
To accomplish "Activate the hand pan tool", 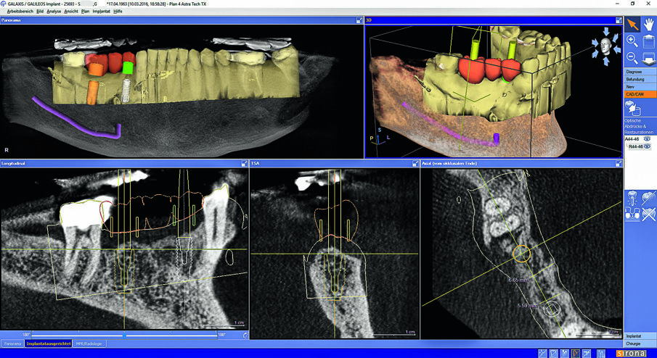I will coord(648,25).
